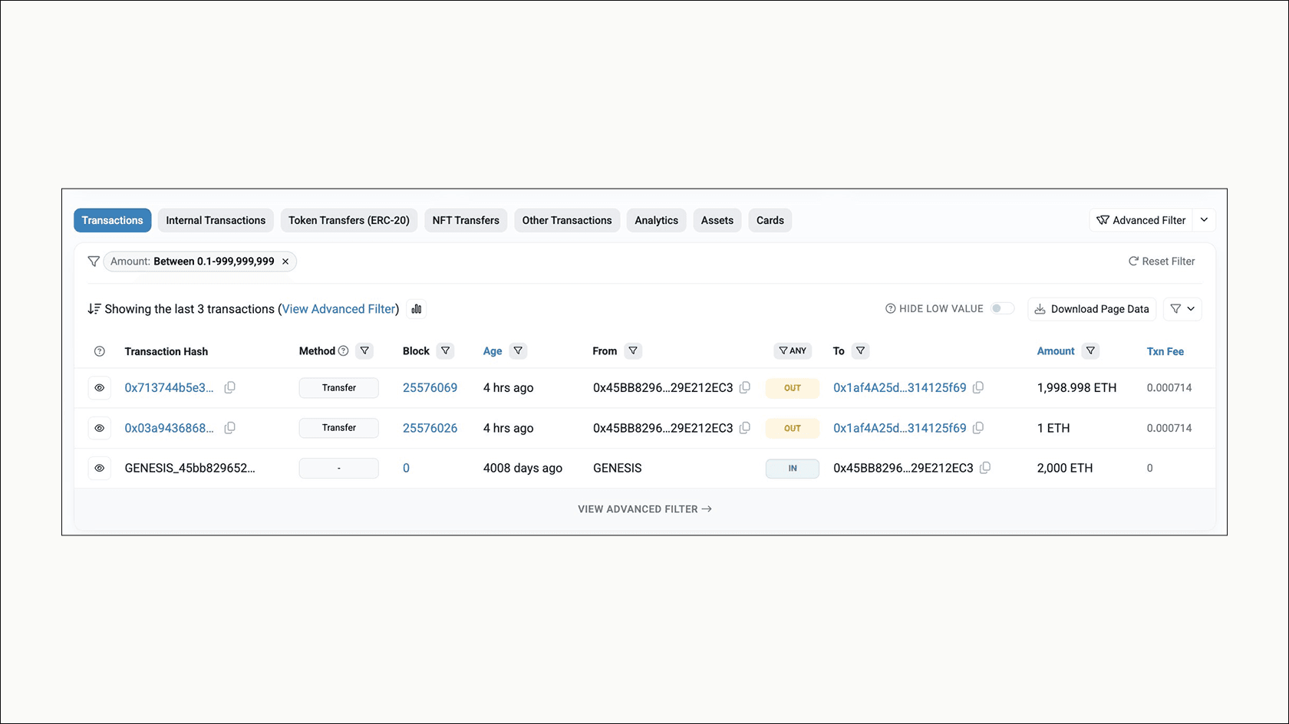This screenshot has height=724, width=1289.
Task: Click the Txn Fee column header
Action: click(1165, 351)
